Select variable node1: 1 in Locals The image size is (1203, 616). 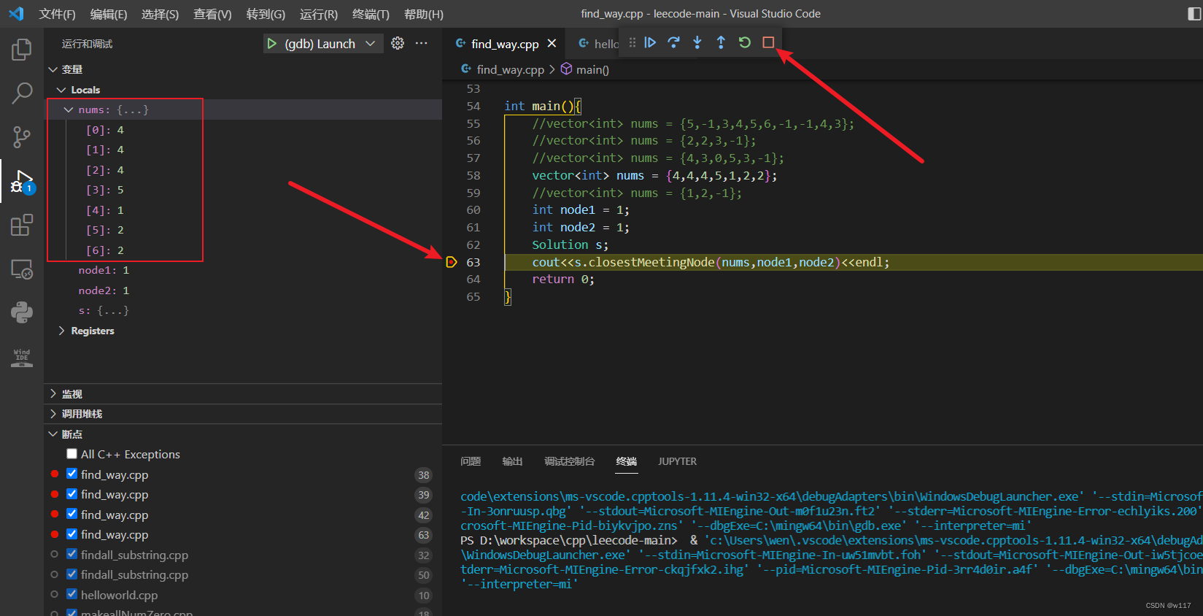[x=104, y=270]
